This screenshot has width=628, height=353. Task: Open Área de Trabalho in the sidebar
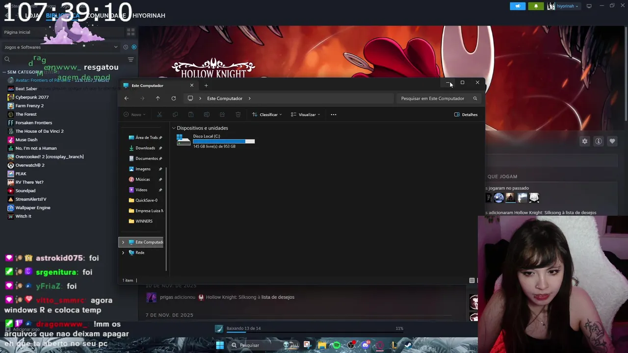(145, 138)
